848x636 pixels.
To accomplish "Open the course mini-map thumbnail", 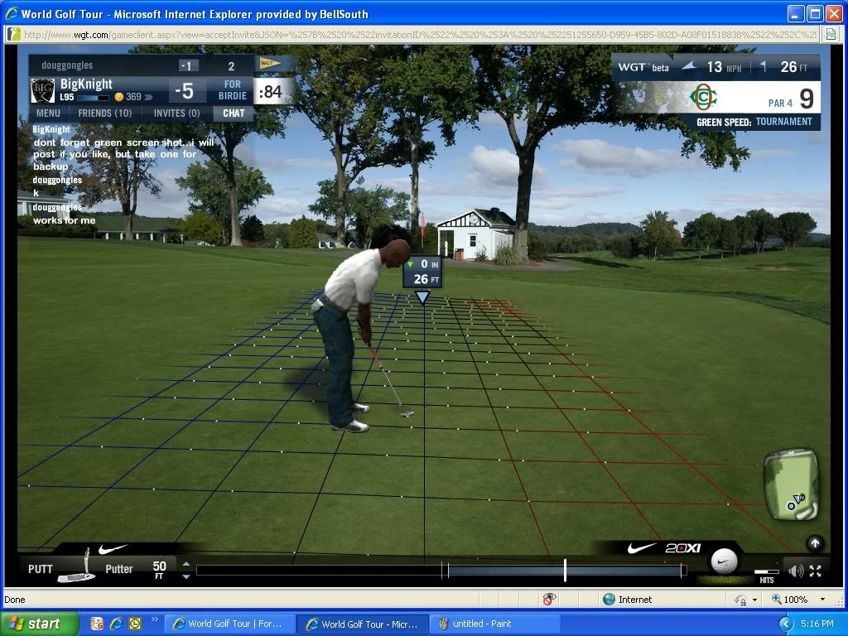I will coord(791,485).
